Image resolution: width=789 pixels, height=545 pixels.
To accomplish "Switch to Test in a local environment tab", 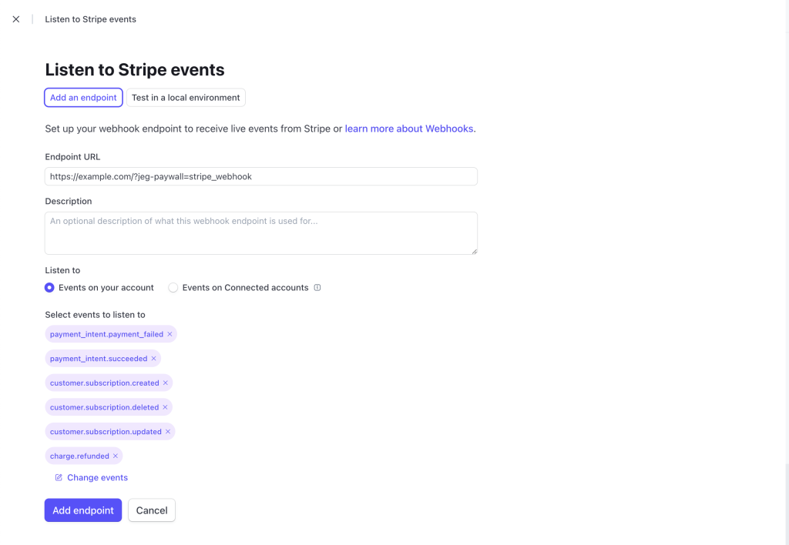I will pos(186,98).
